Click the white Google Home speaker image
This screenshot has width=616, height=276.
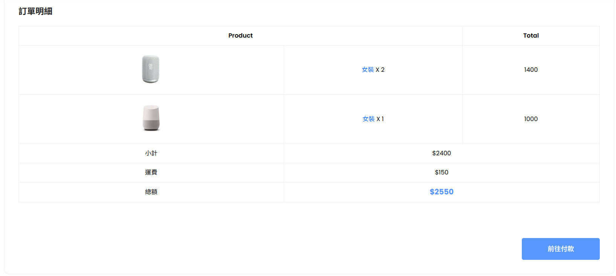point(151,118)
